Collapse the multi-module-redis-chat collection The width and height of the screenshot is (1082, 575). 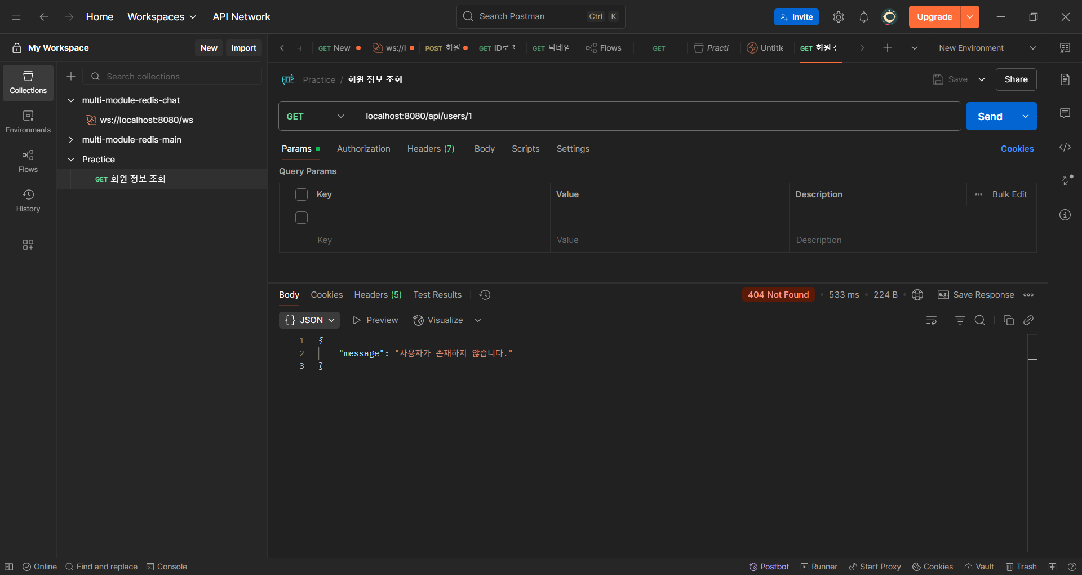(x=71, y=100)
